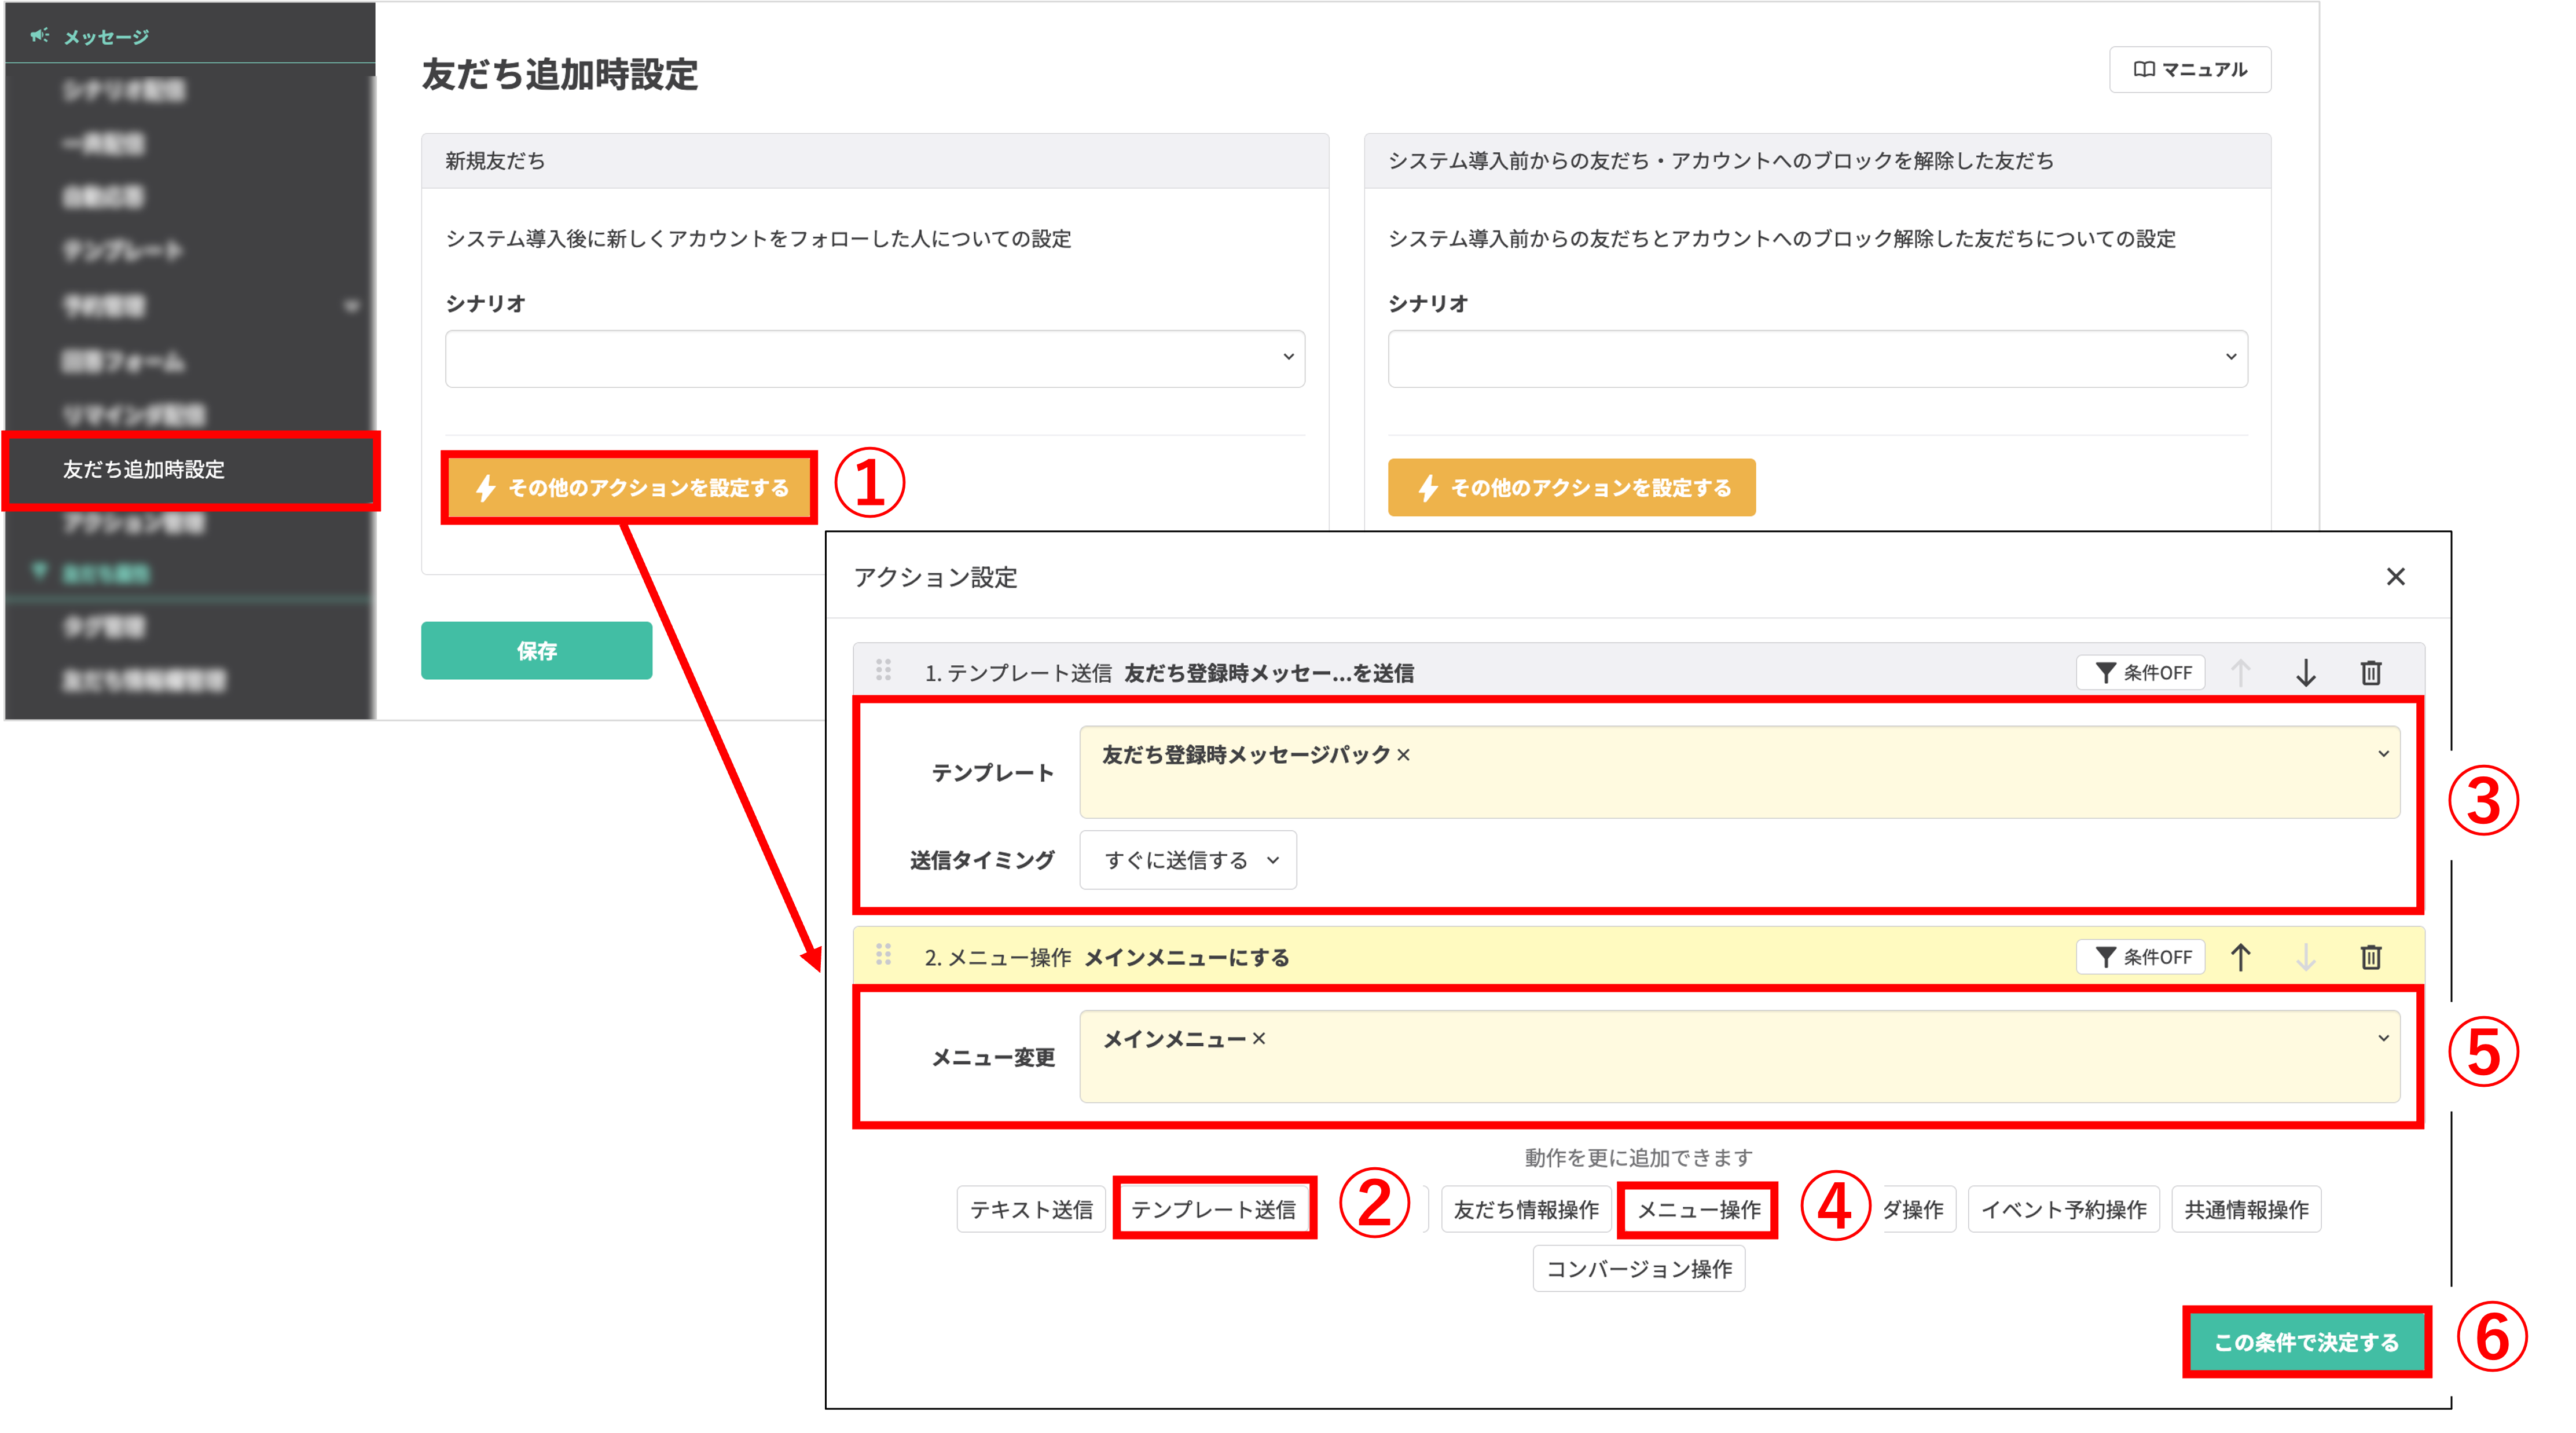The width and height of the screenshot is (2576, 1433).
Task: Click the 保存 button
Action: (x=536, y=650)
